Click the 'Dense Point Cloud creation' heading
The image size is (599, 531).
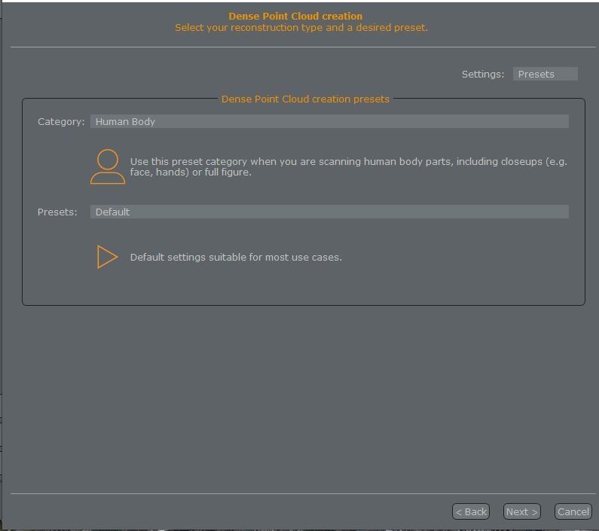295,16
